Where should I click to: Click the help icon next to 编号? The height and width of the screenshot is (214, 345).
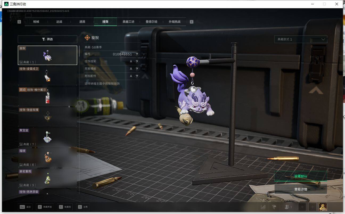click(137, 54)
